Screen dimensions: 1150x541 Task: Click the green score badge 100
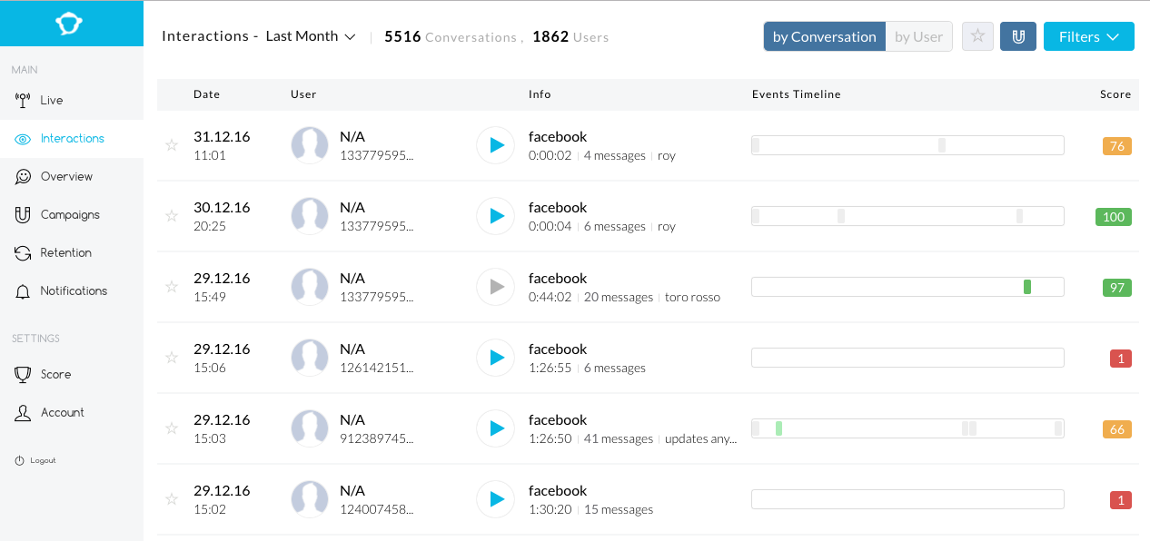[x=1114, y=217]
